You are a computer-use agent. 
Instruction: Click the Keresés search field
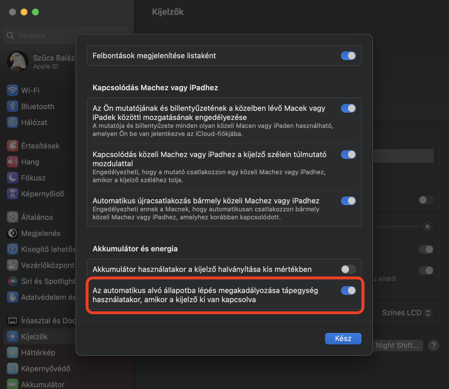(66, 35)
